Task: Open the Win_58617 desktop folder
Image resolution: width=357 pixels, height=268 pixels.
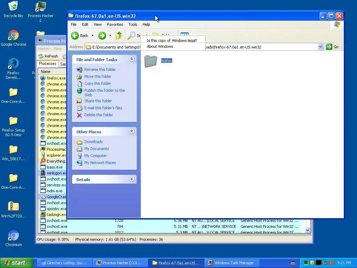Action: click(13, 153)
